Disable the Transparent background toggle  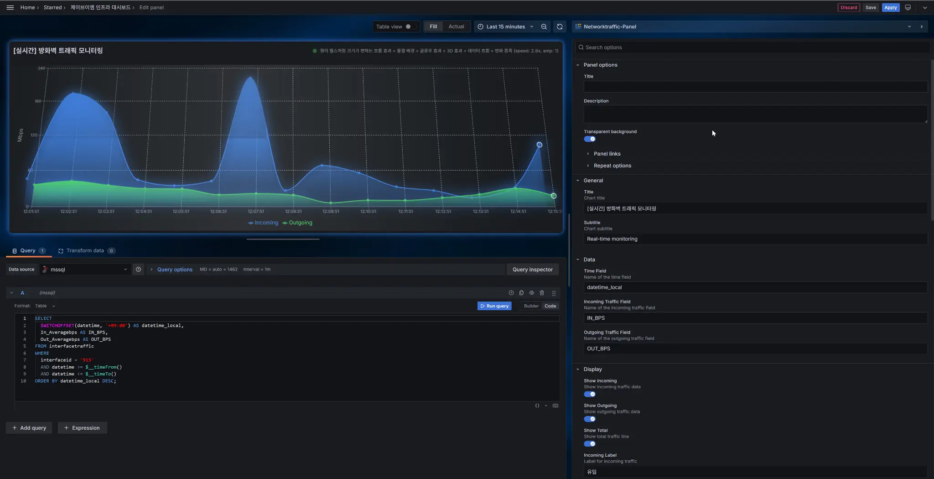coord(590,139)
